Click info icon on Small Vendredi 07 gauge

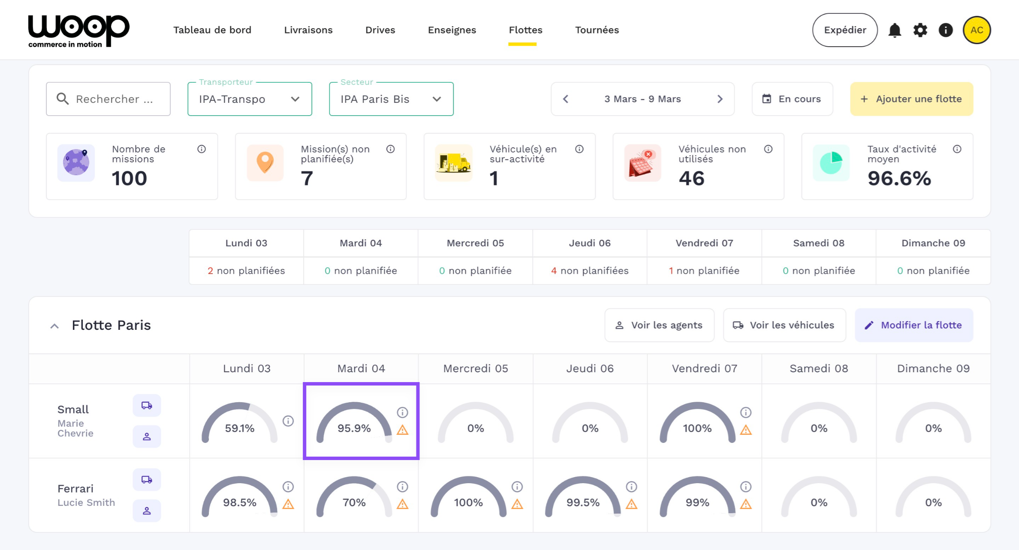click(746, 412)
